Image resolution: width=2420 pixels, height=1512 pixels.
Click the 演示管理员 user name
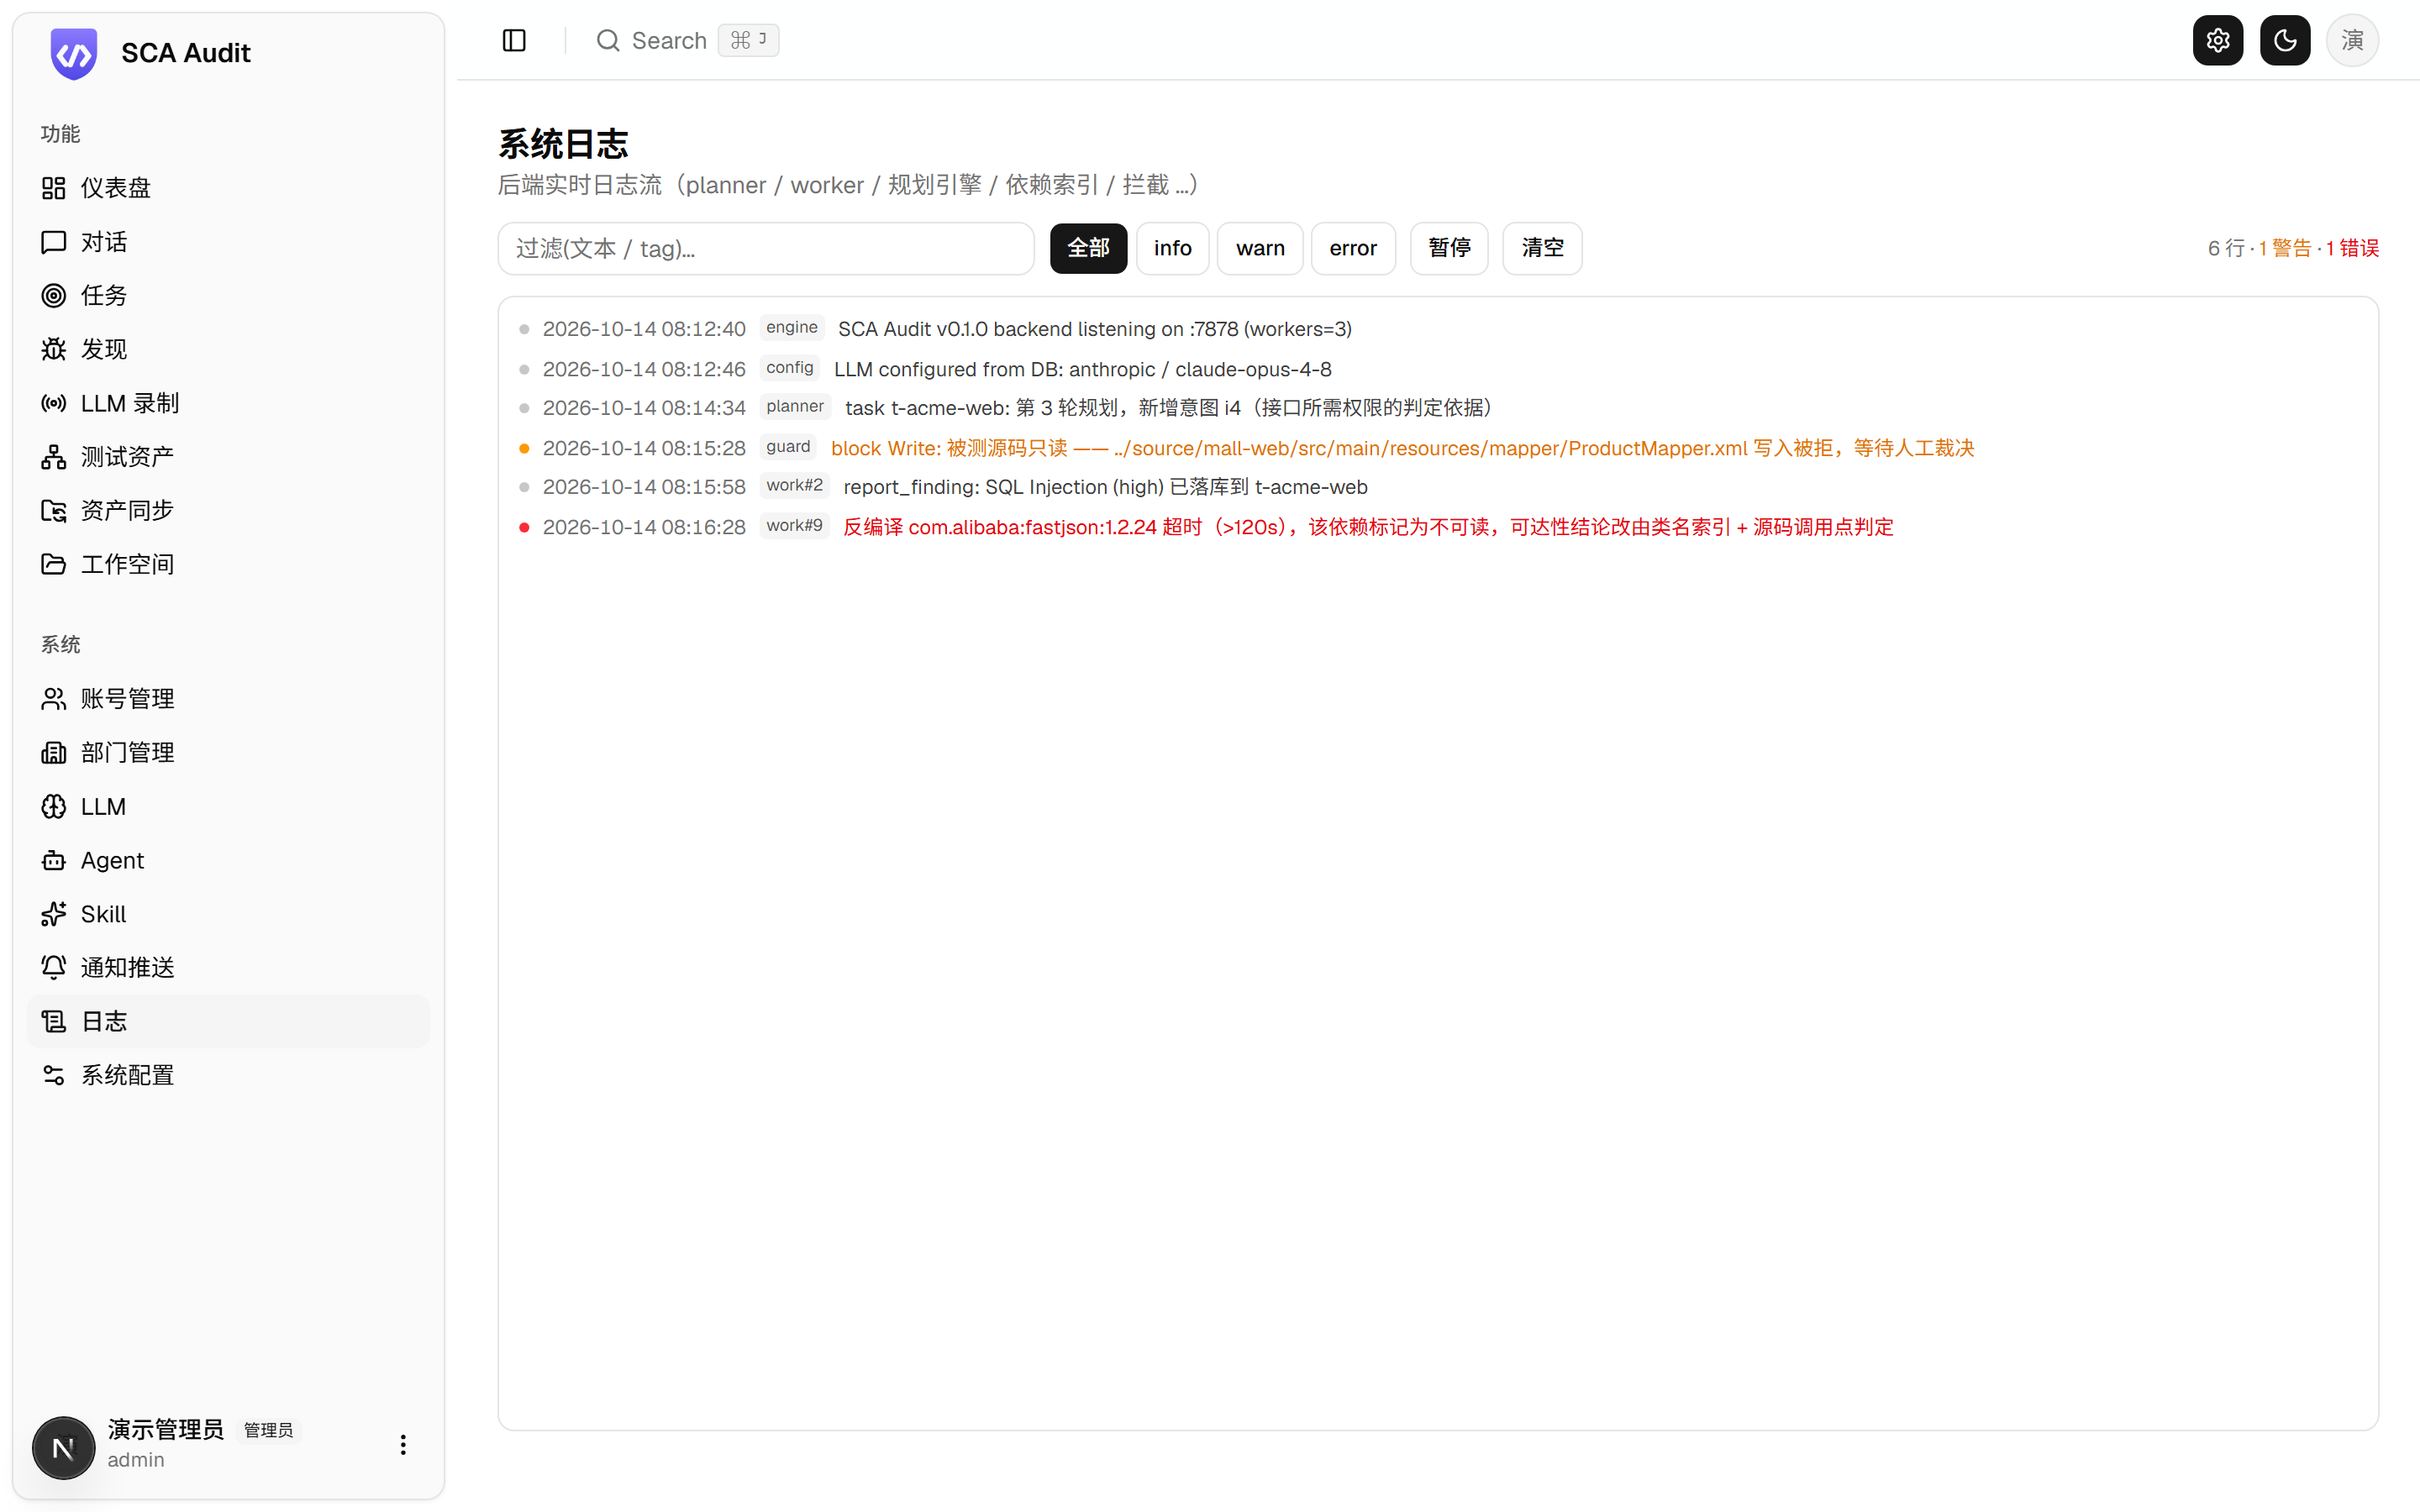tap(166, 1430)
